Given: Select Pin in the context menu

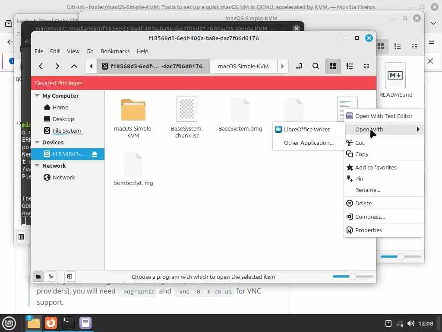Looking at the screenshot, I should click(x=384, y=179).
